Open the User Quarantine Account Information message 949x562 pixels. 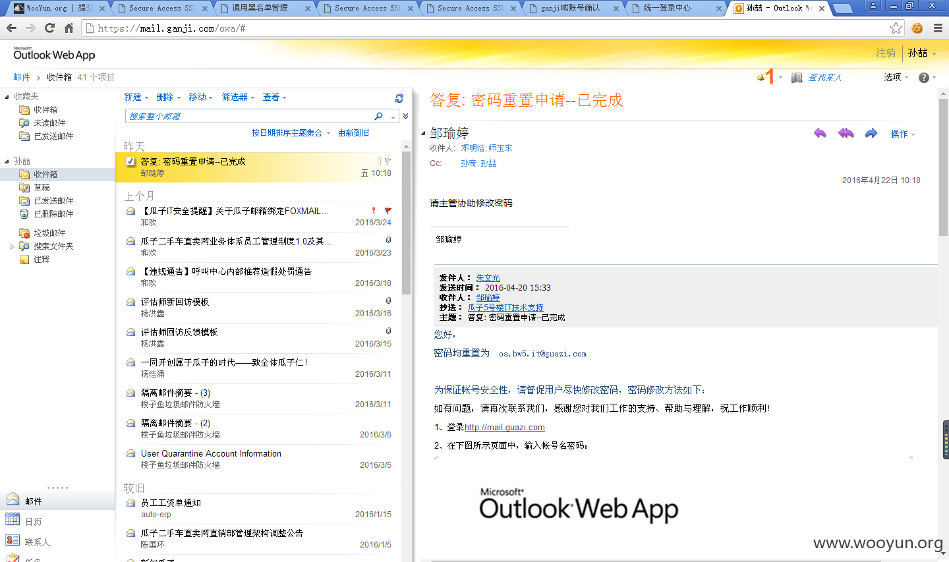(x=258, y=459)
